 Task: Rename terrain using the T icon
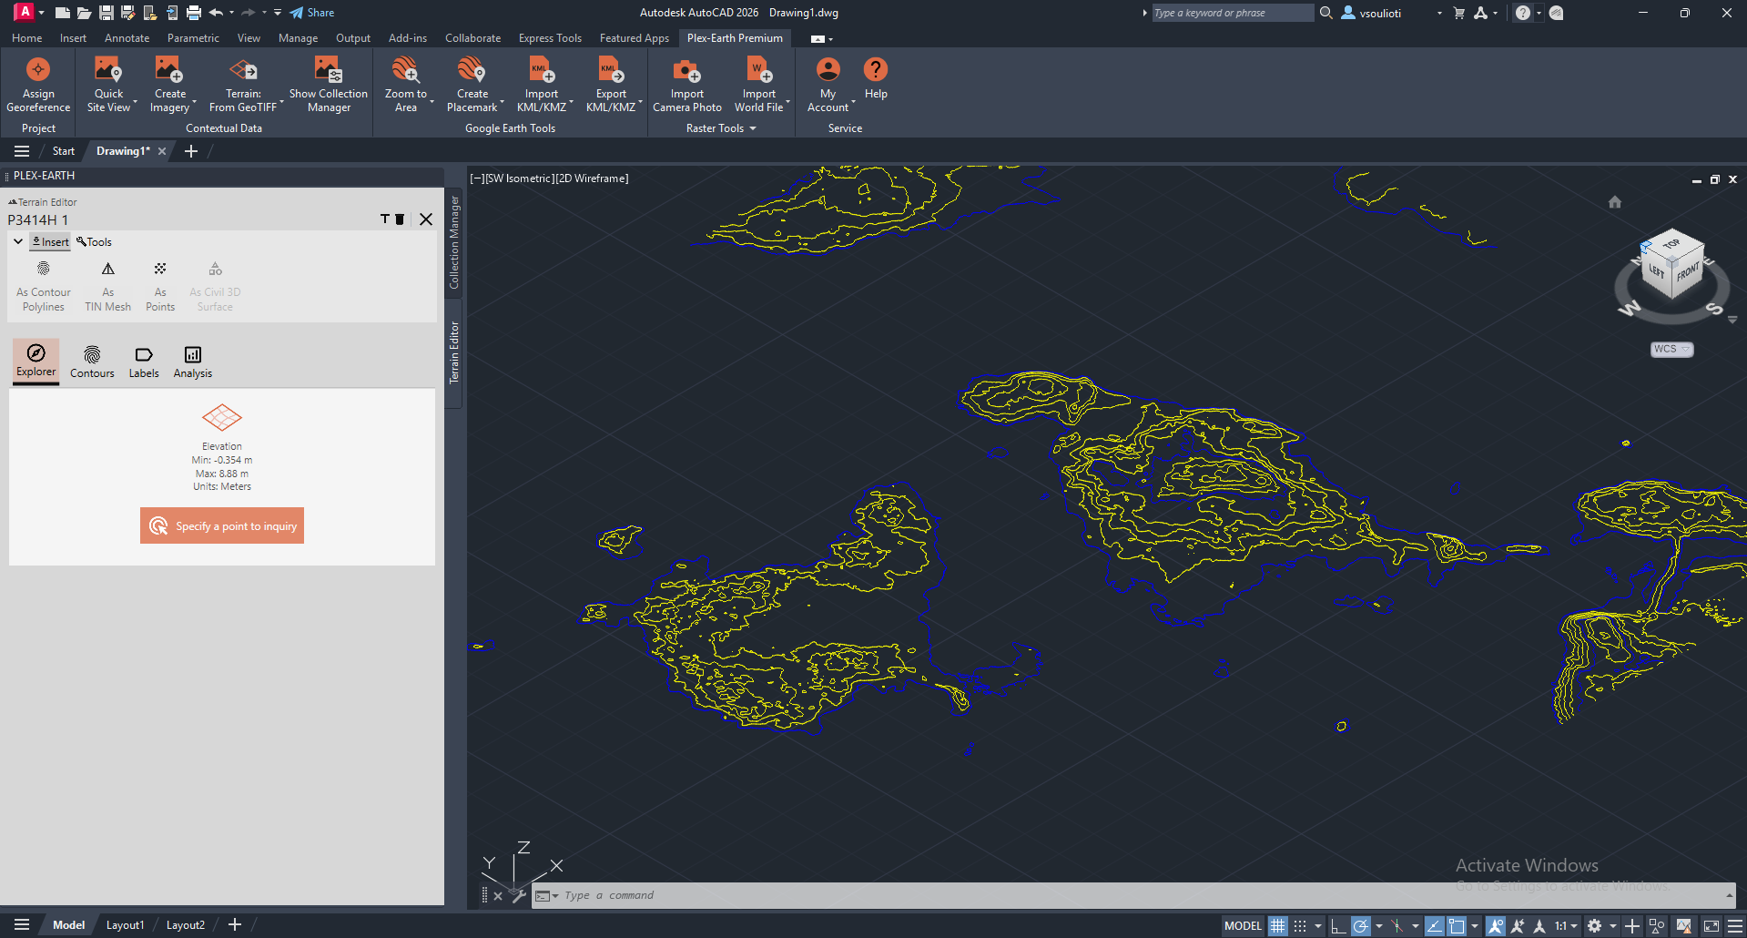pos(385,219)
